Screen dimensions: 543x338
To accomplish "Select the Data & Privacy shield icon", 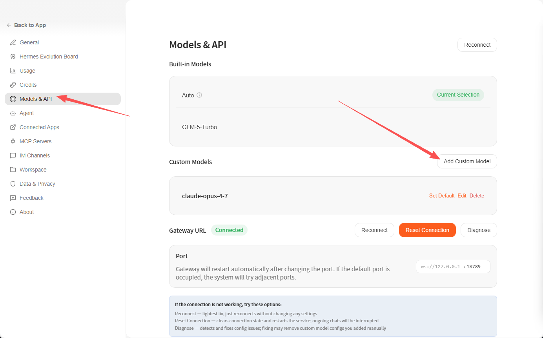I will pos(13,184).
